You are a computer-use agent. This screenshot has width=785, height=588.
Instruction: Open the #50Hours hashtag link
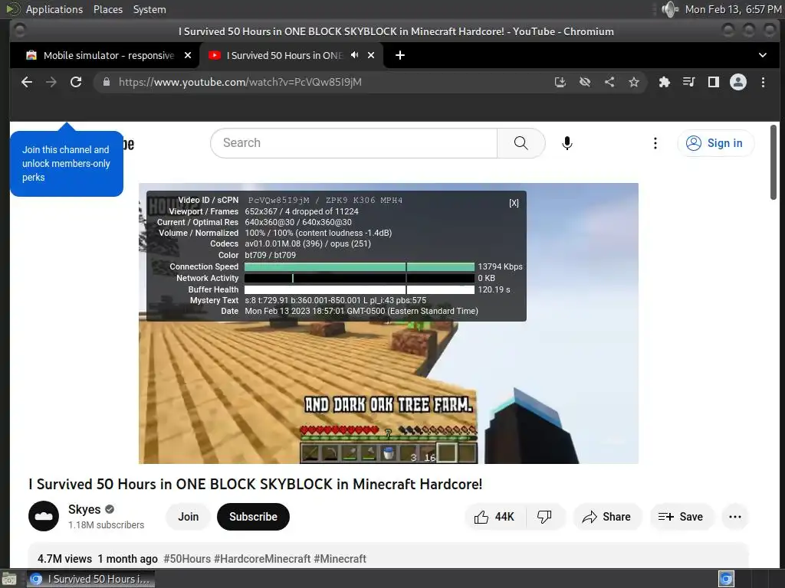187,558
